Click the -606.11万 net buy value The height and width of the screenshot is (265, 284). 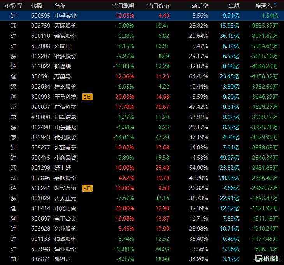[x=265, y=249]
